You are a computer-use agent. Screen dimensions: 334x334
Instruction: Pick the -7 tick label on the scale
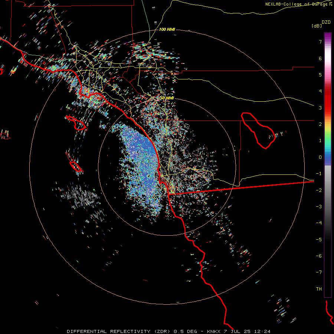click(x=319, y=272)
